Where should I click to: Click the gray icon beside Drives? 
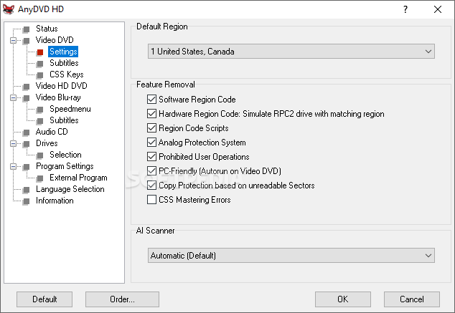(x=27, y=144)
